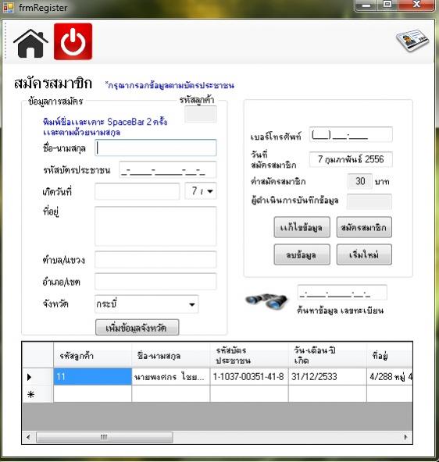Screen dimensions: 439x462
Task: Click the เบอร์โทรศัพท์ phone number field
Action: [x=351, y=135]
